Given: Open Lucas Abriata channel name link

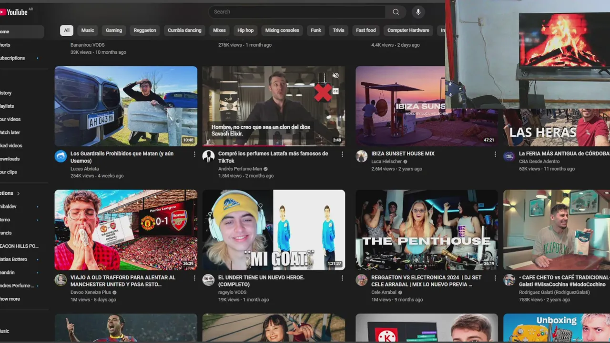Looking at the screenshot, I should coord(85,169).
